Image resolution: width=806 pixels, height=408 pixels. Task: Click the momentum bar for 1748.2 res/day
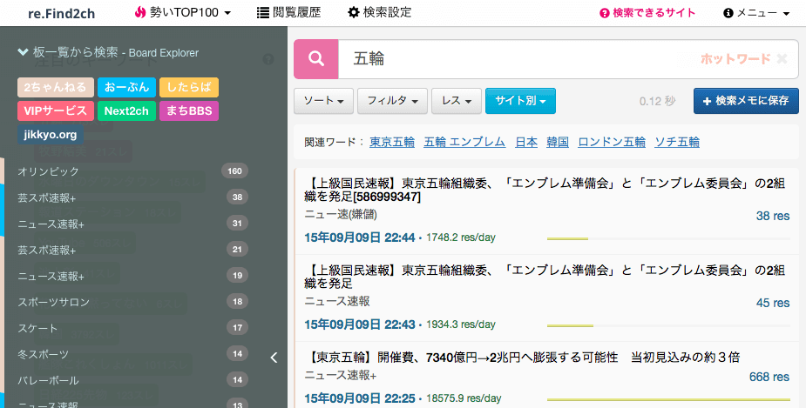point(668,238)
